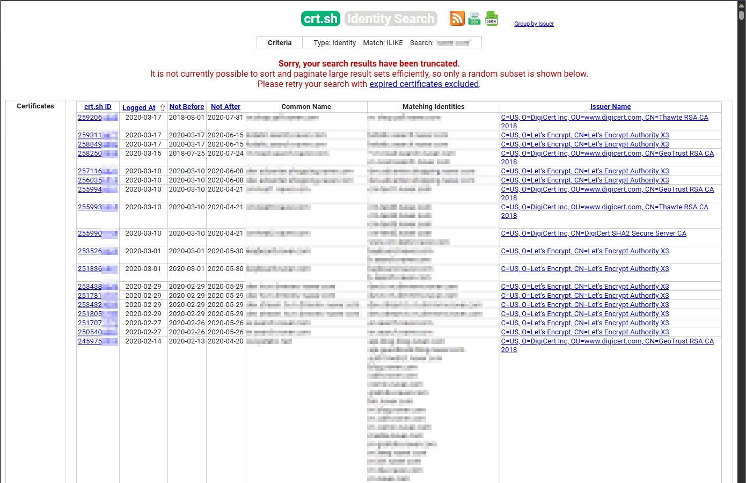The image size is (746, 483).
Task: Open certificate ID starting 255993
Action: (x=98, y=207)
